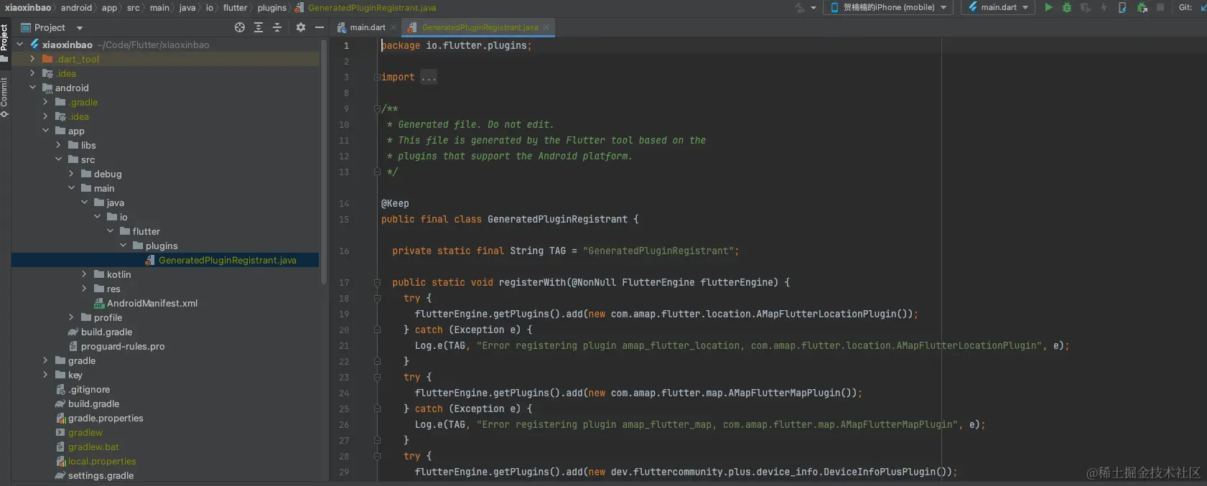The height and width of the screenshot is (486, 1207).
Task: Hide the Project panel with minus icon
Action: pyautogui.click(x=320, y=27)
